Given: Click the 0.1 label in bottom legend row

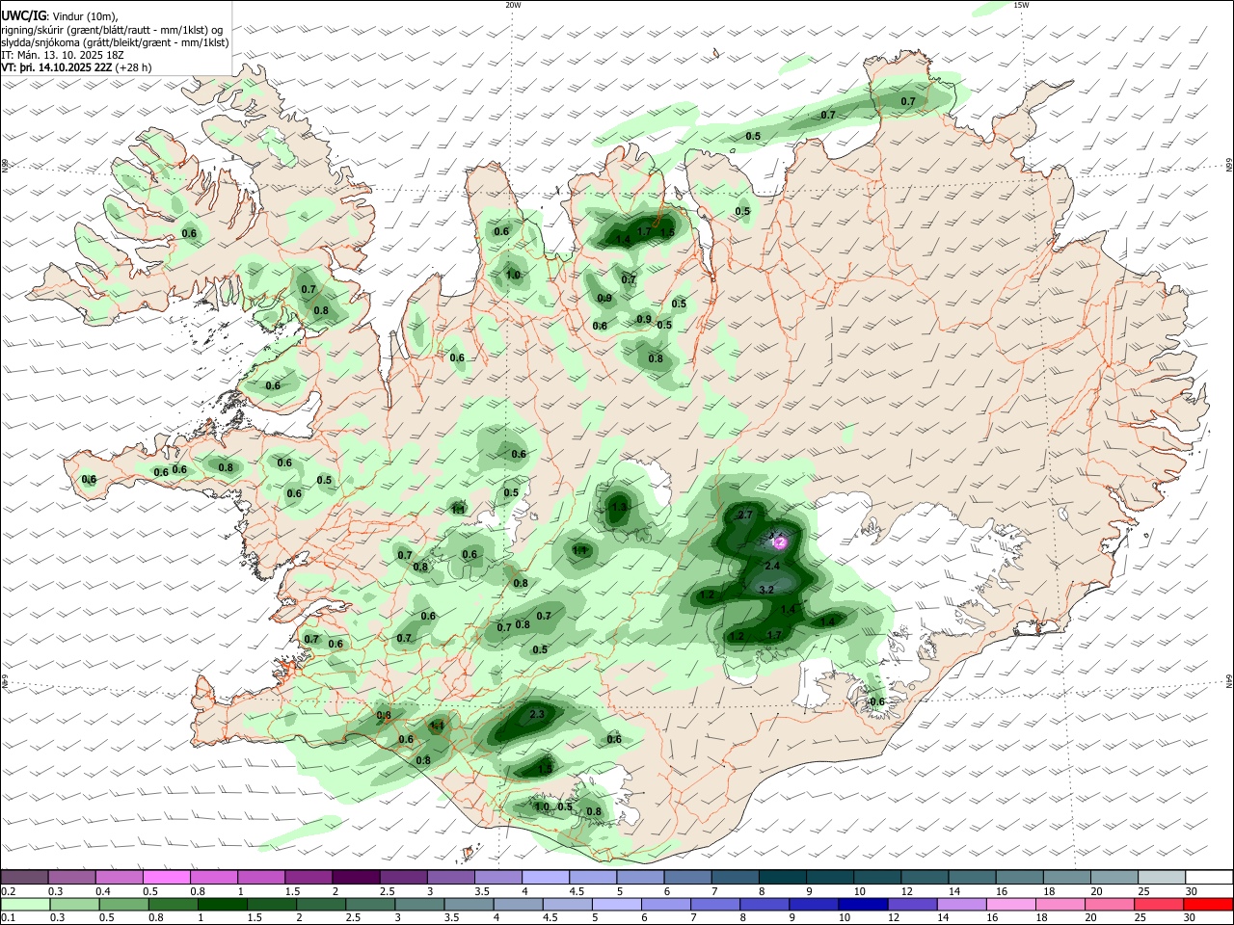Looking at the screenshot, I should click(9, 918).
